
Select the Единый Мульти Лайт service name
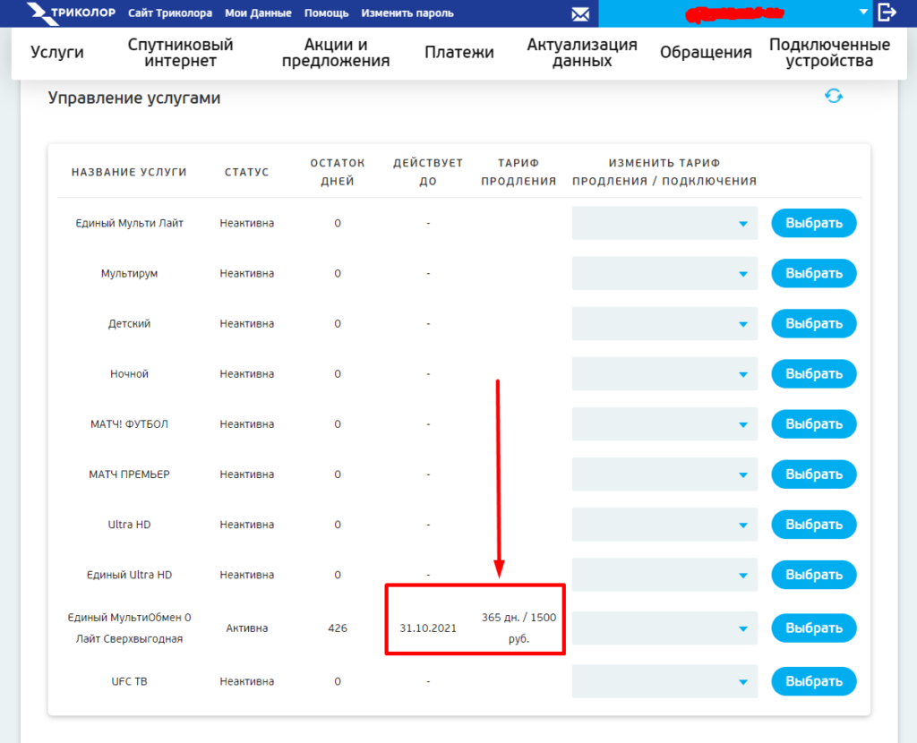coord(129,223)
